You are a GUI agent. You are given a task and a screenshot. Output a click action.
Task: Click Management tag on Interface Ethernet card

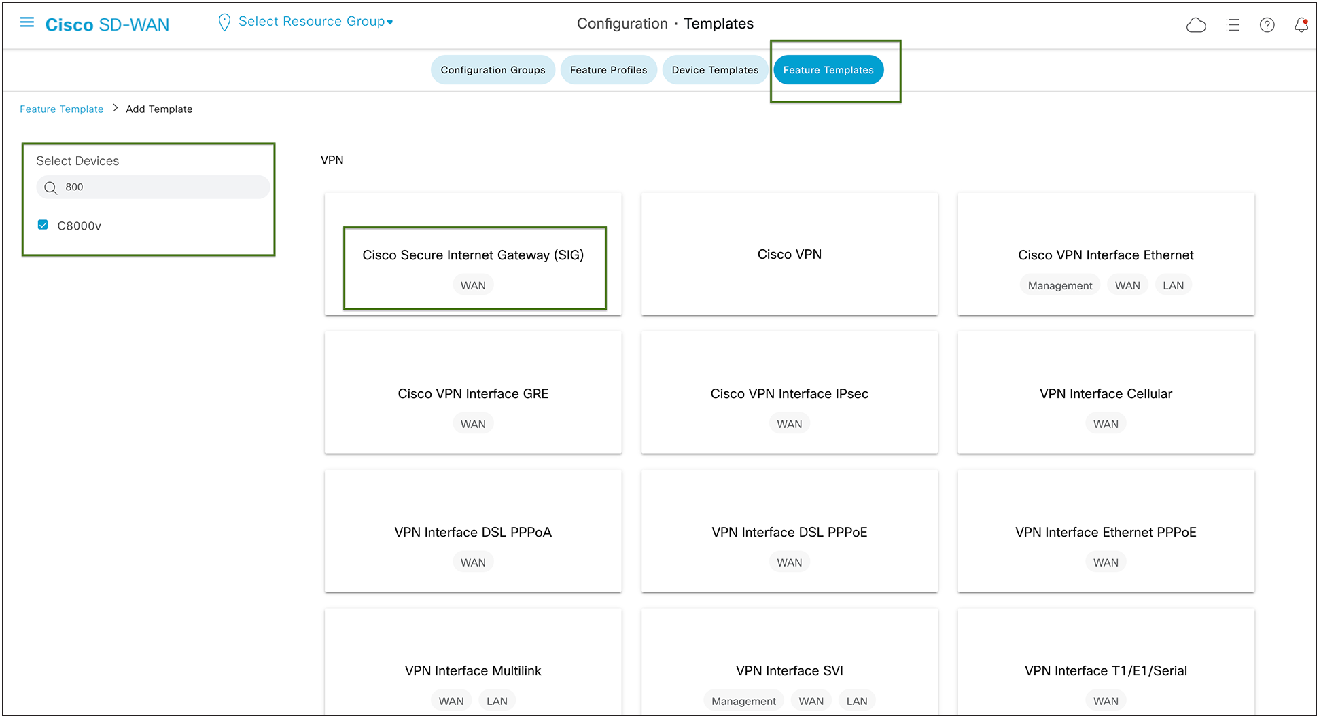(x=1060, y=285)
